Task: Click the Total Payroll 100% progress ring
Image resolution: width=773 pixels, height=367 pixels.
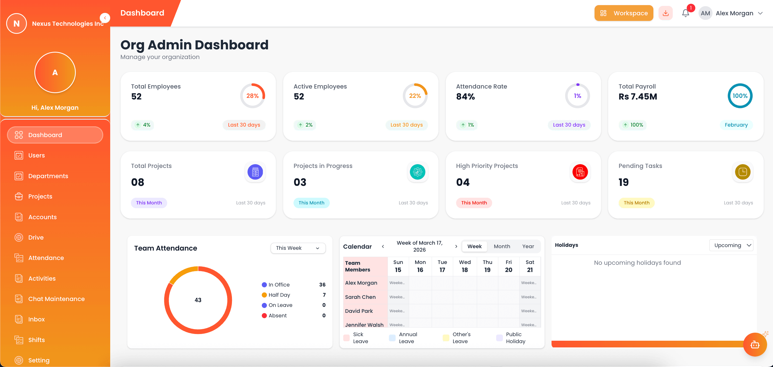Action: coord(740,96)
